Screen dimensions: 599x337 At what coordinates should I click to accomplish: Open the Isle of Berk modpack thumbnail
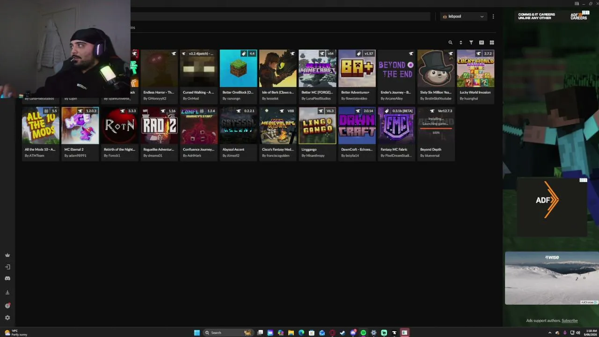coord(278,68)
